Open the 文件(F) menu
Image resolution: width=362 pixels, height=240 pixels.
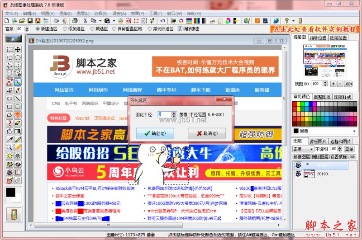coord(12,14)
